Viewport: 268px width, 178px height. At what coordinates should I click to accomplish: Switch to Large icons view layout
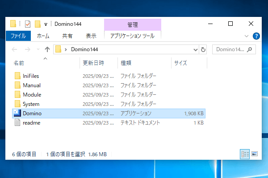click(254, 154)
